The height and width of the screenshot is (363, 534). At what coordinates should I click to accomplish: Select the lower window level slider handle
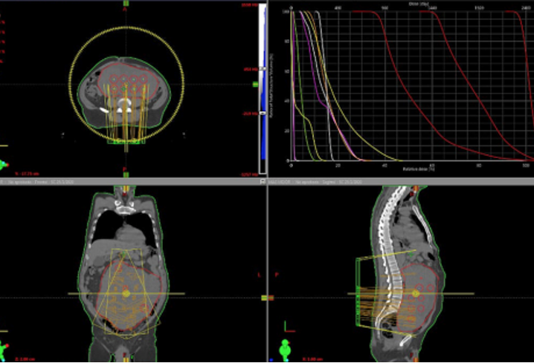[263, 113]
